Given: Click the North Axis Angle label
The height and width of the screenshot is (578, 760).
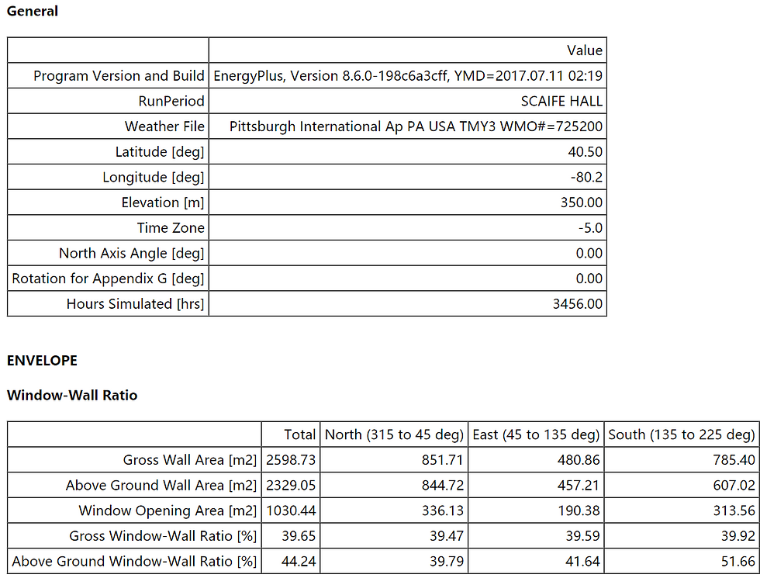Looking at the screenshot, I should click(132, 253).
